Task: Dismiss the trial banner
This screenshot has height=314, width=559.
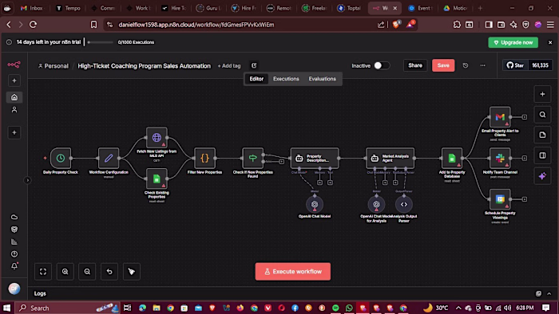Action: pos(550,42)
